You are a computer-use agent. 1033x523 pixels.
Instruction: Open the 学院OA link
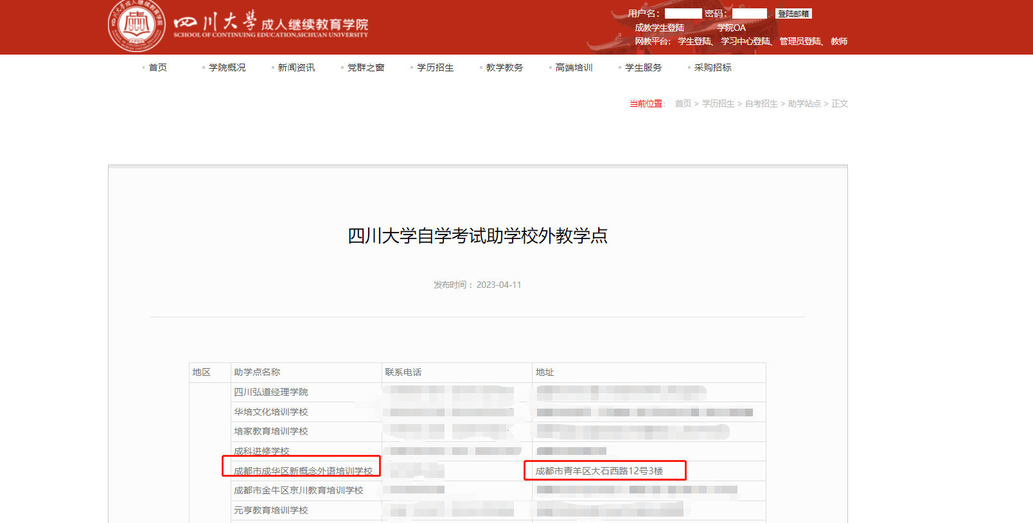731,28
